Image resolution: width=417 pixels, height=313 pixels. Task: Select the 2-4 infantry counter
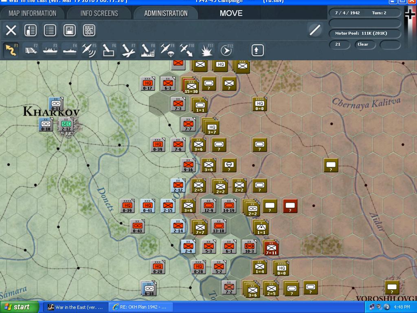[188, 247]
